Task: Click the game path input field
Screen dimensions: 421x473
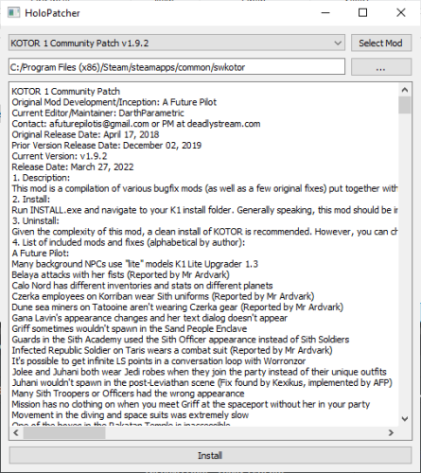Action: click(x=177, y=67)
